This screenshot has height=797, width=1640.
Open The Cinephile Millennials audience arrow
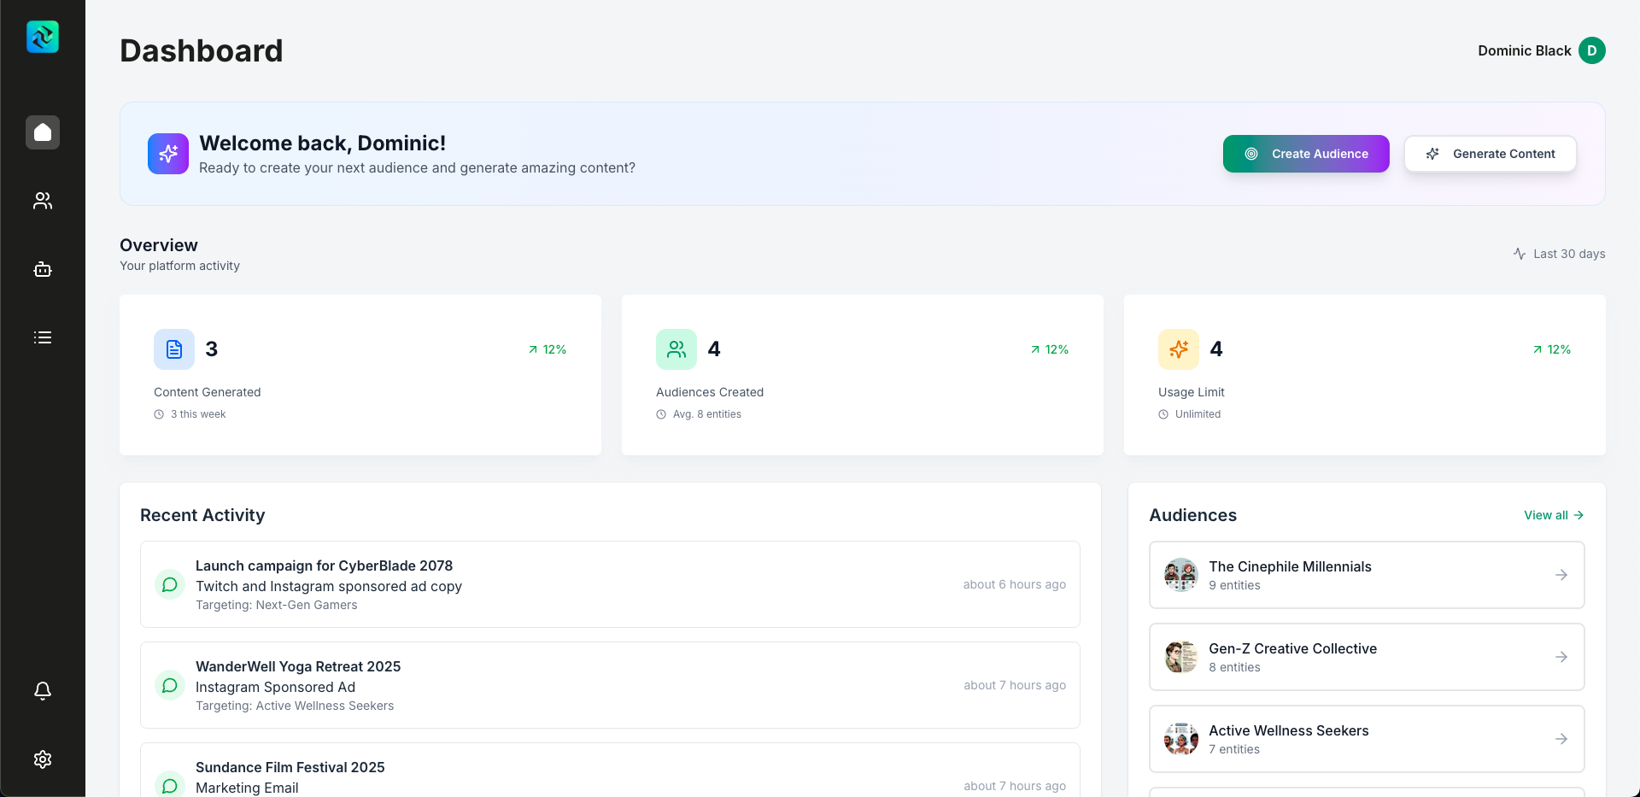pyautogui.click(x=1561, y=575)
